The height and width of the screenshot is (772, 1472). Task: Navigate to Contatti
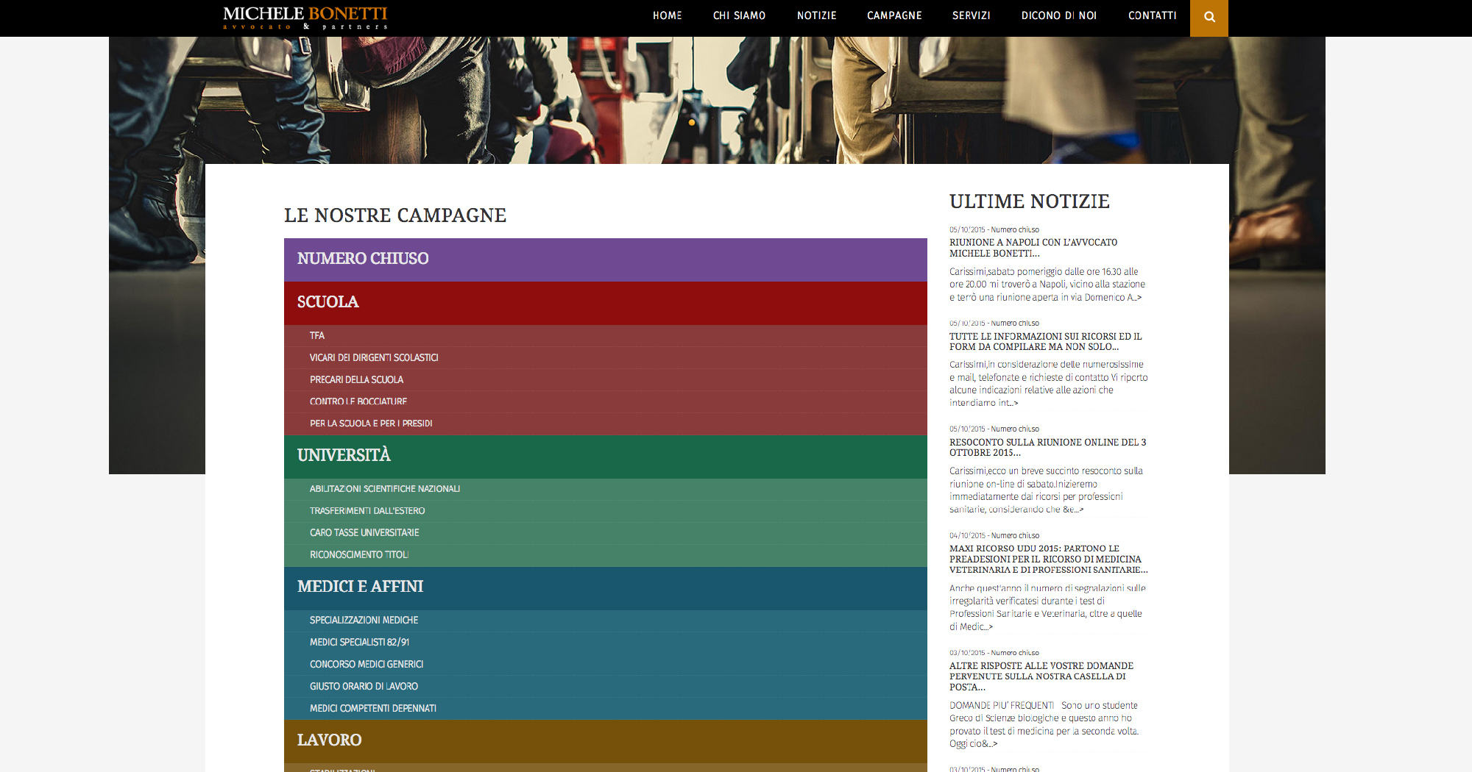pos(1152,15)
